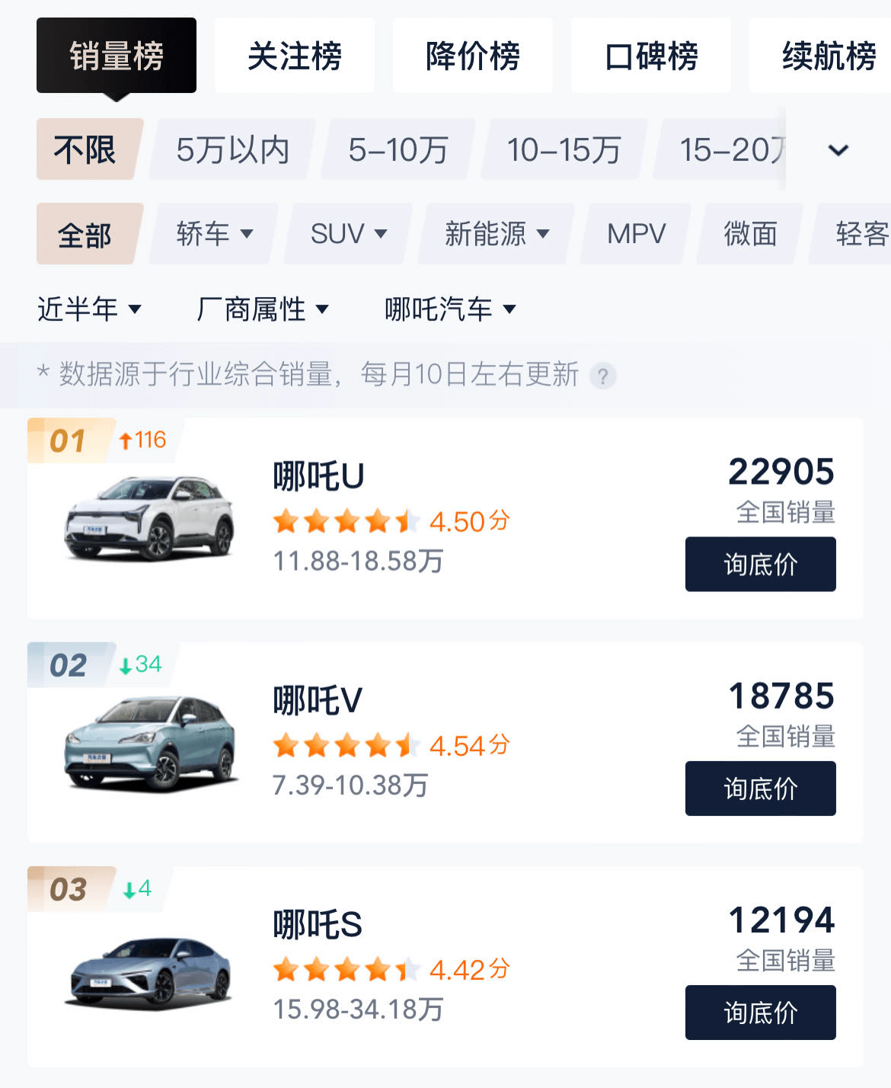Screen dimensions: 891x1088
Task: Select the MPV vehicle type filter
Action: [636, 234]
